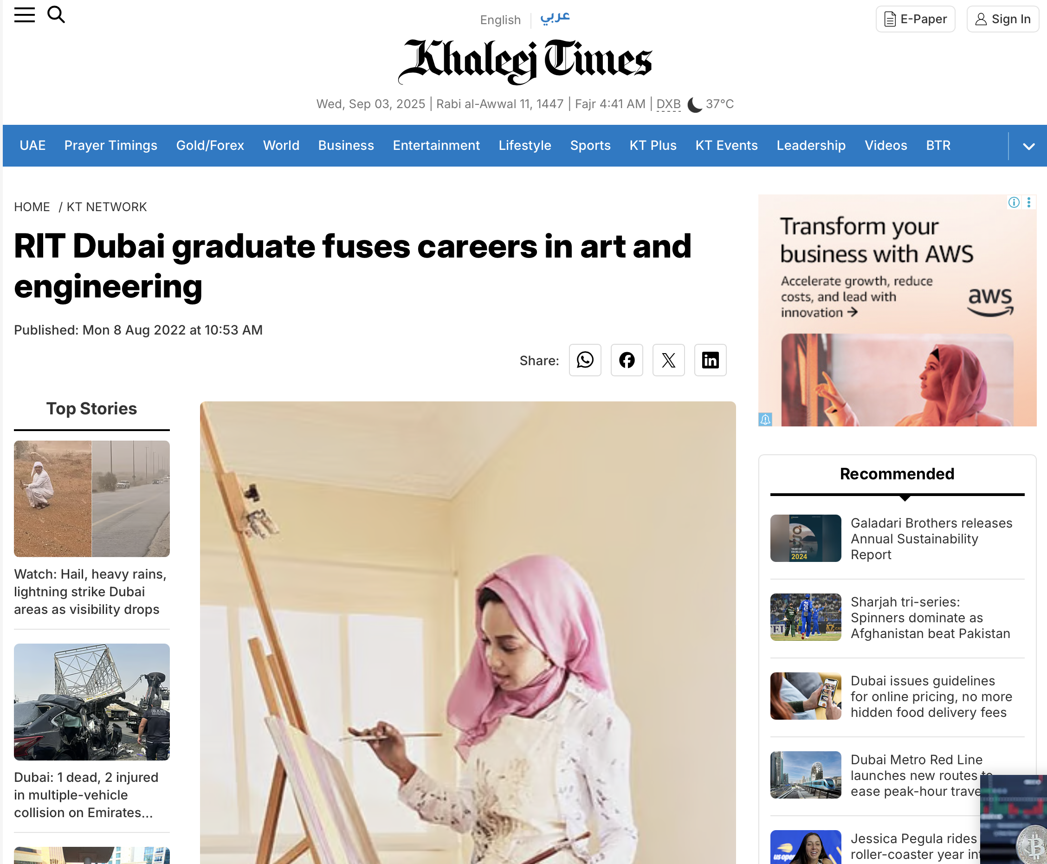Viewport: 1047px width, 864px height.
Task: Open KT NETWORK breadcrumb link
Action: pyautogui.click(x=107, y=207)
